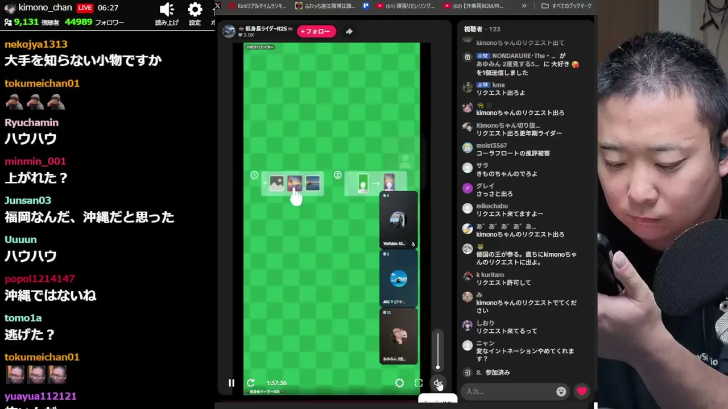728x409 pixels.
Task: Click the luna commenter avatar
Action: pyautogui.click(x=468, y=87)
